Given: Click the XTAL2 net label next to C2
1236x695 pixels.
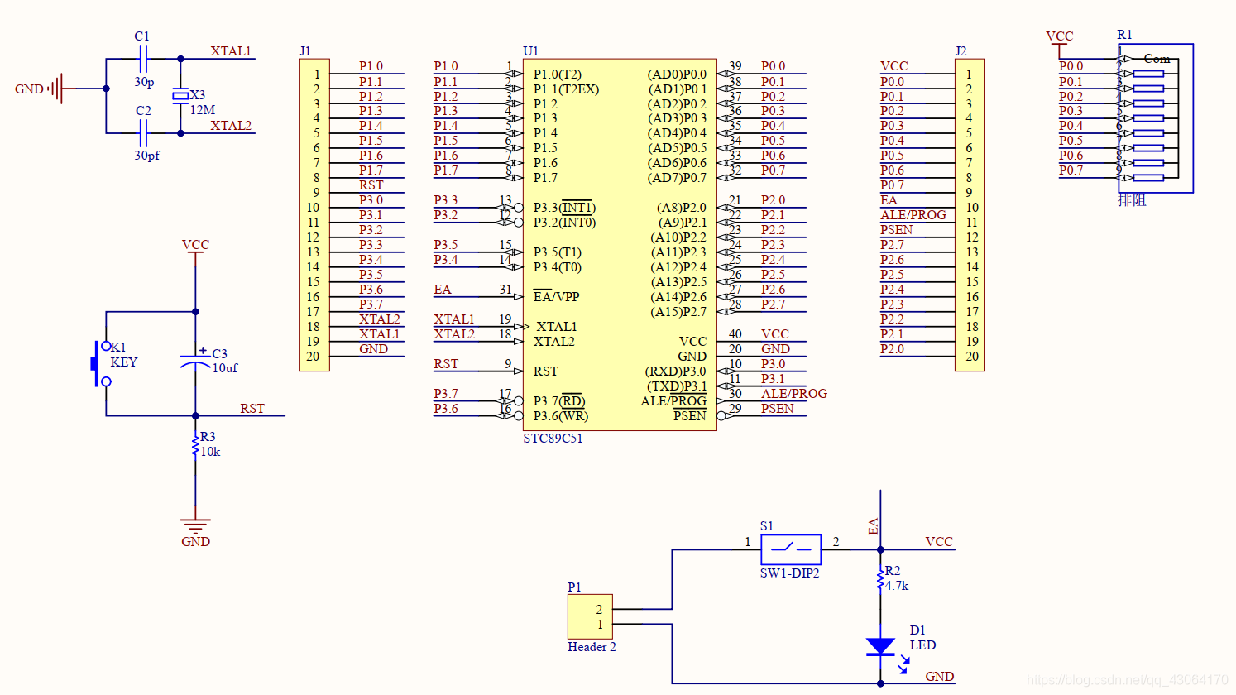Looking at the screenshot, I should click(231, 126).
